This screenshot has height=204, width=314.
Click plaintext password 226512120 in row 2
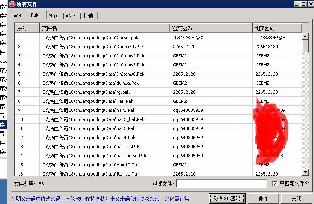[267, 47]
